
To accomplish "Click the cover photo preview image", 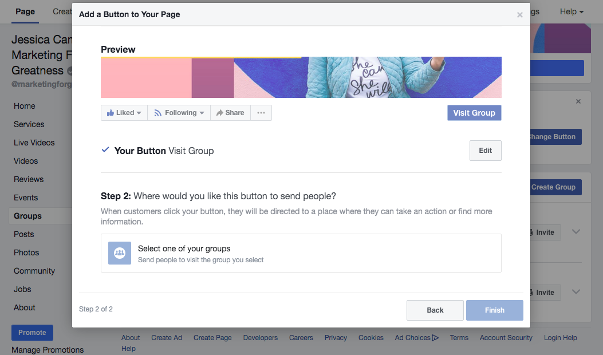I will pyautogui.click(x=301, y=77).
